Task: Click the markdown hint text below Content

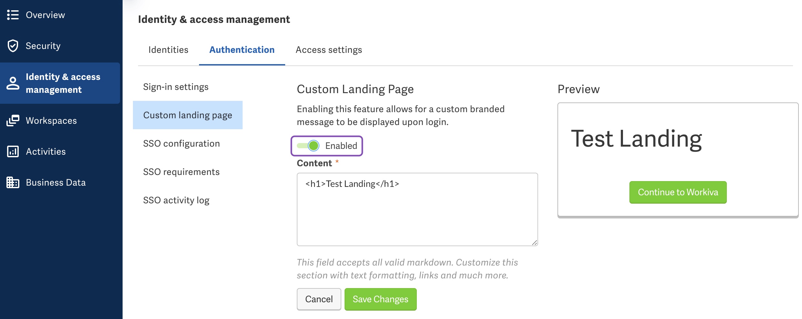Action: (x=407, y=269)
